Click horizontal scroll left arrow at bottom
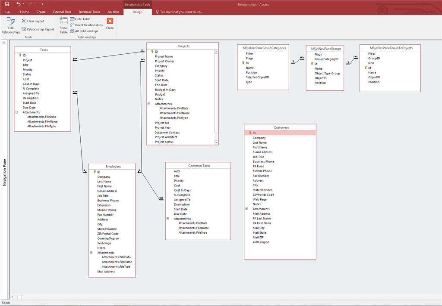The image size is (442, 306). [12, 297]
